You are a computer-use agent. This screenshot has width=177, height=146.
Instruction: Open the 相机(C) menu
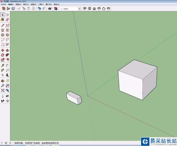[x=26, y=4]
